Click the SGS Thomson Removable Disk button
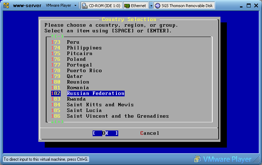This screenshot has width=262, height=165. tap(184, 6)
